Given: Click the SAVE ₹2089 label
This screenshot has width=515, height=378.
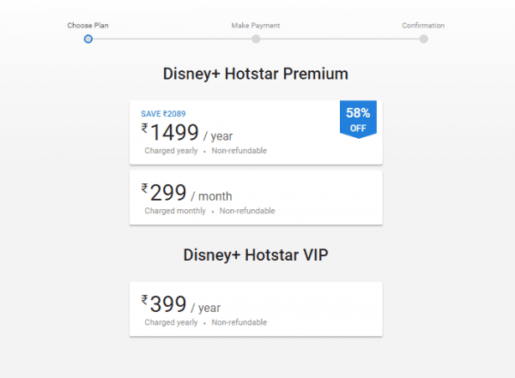Looking at the screenshot, I should 163,113.
